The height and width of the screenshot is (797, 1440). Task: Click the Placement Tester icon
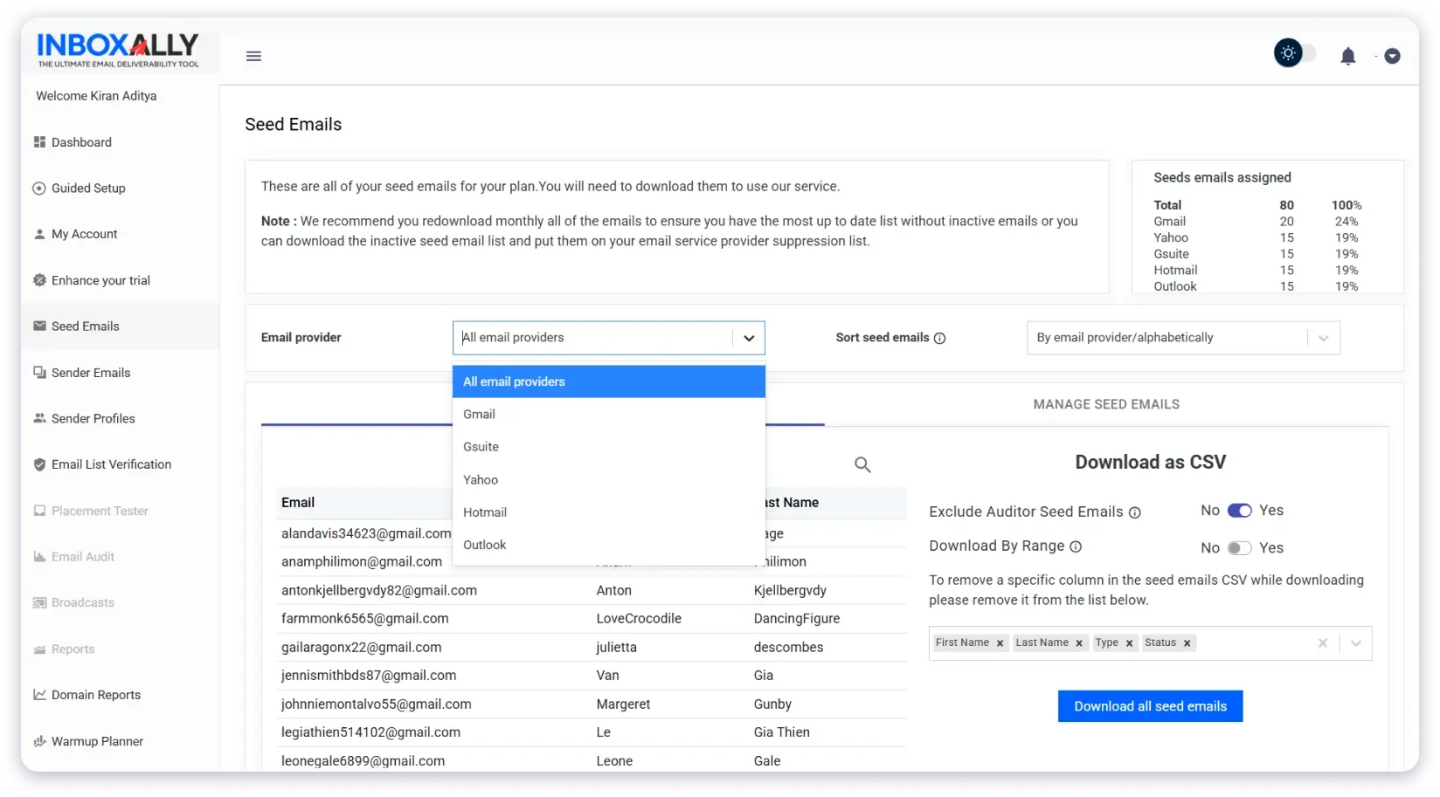click(39, 511)
